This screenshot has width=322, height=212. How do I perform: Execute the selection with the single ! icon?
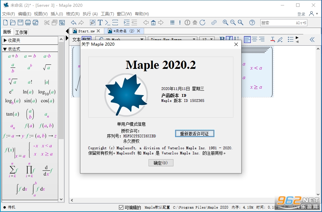(x=180, y=22)
